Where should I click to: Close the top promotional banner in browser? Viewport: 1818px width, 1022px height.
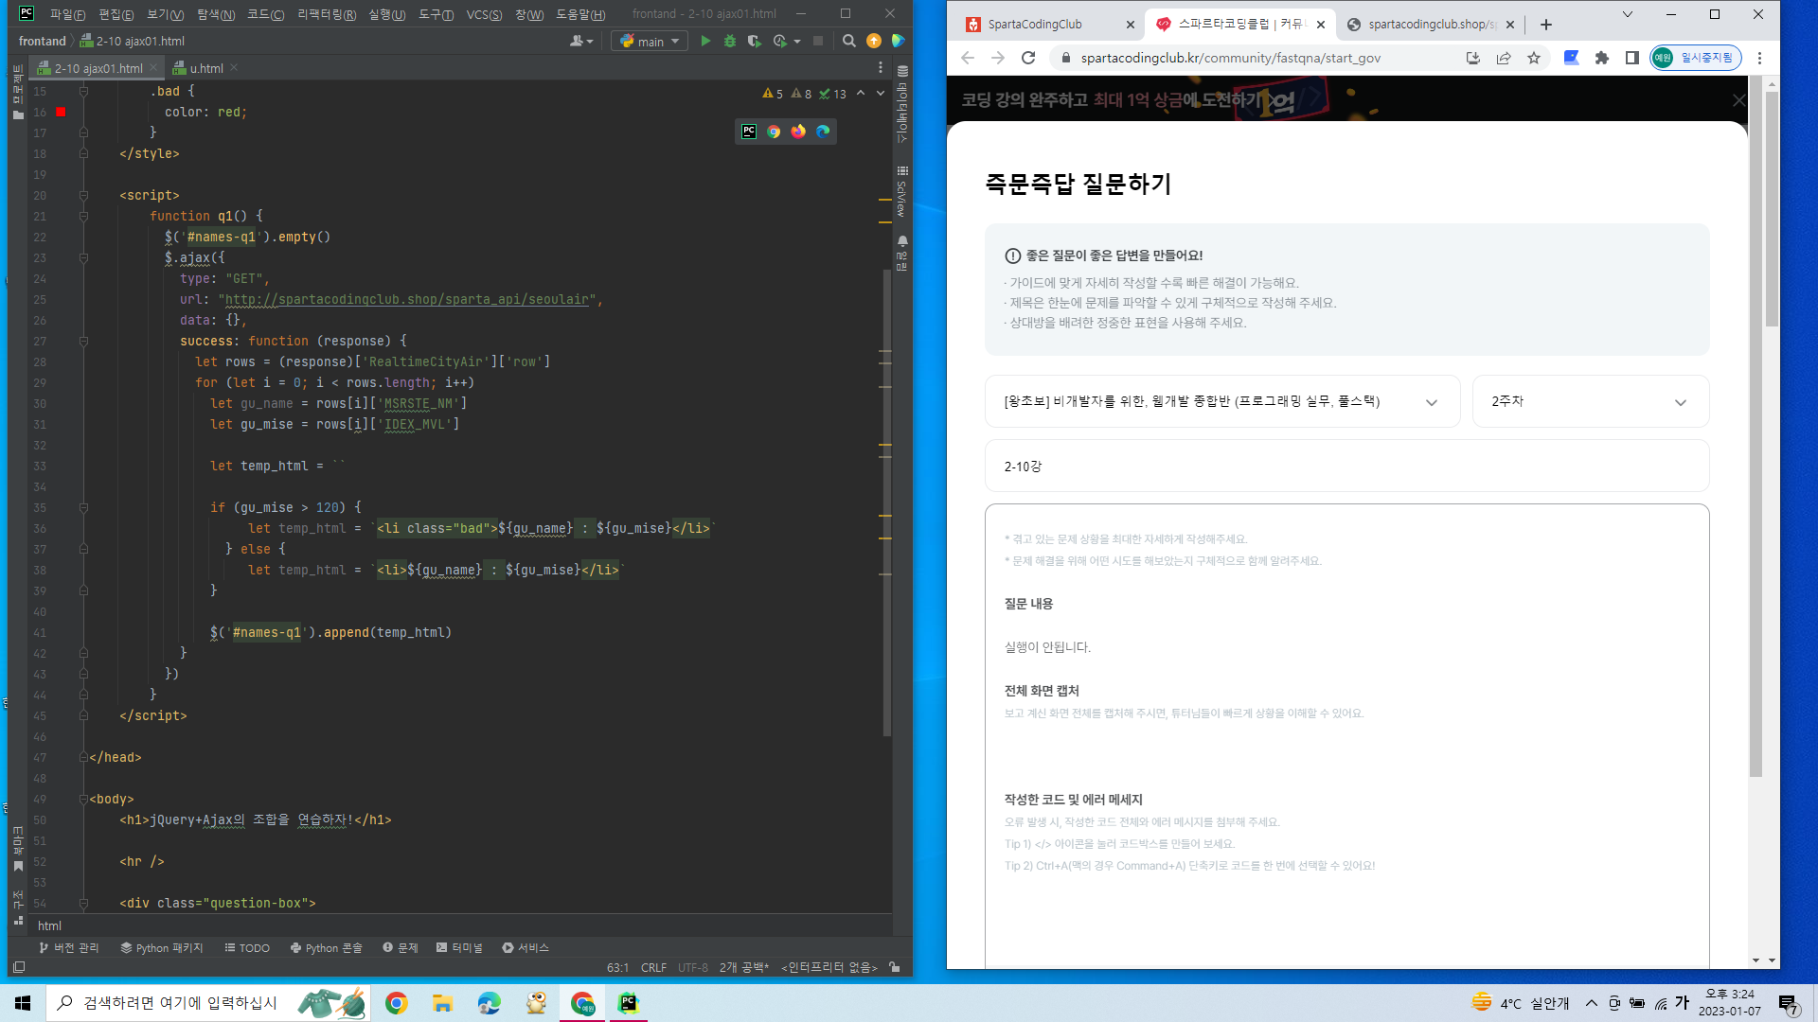coord(1738,100)
